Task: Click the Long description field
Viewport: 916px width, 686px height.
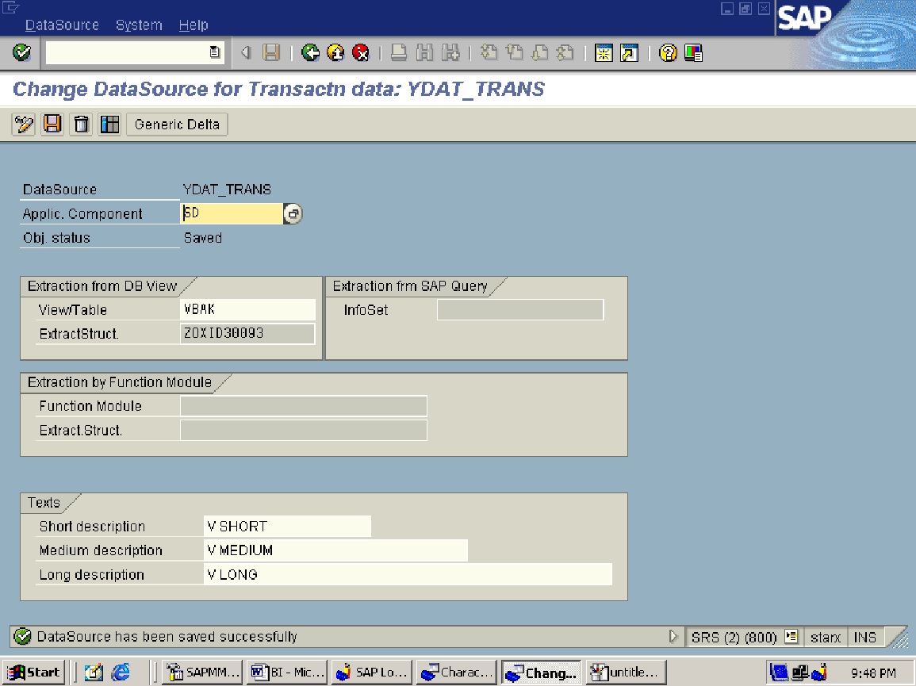Action: [x=408, y=574]
